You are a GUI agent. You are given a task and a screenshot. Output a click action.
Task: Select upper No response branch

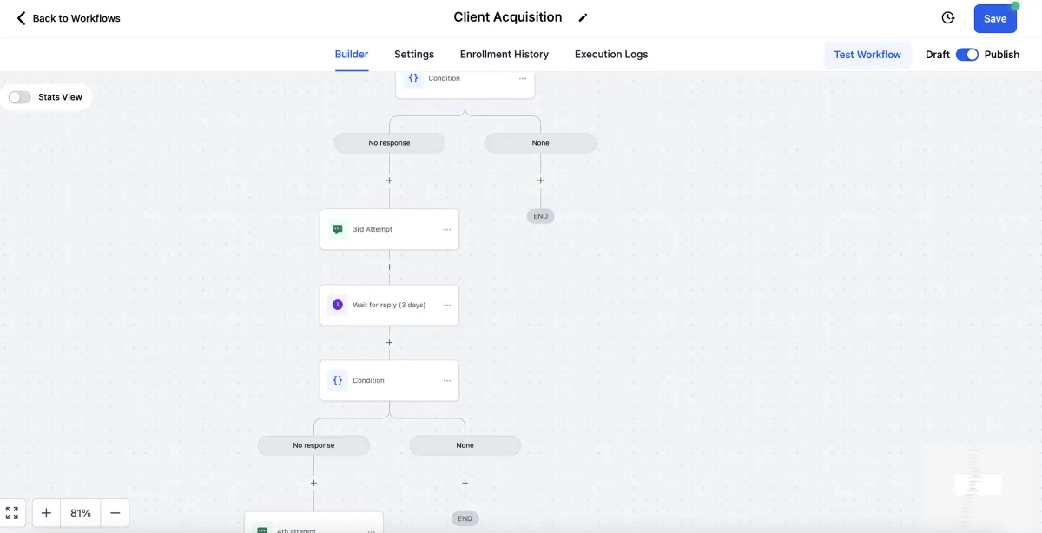click(389, 143)
